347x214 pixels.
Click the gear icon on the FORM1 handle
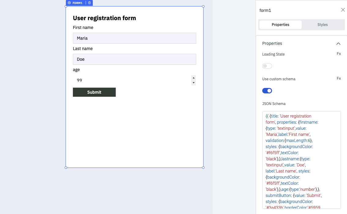69,3
